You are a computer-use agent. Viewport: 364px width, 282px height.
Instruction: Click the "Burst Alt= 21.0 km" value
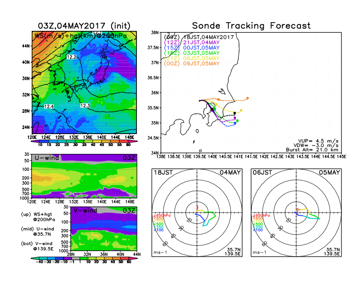tap(312, 150)
